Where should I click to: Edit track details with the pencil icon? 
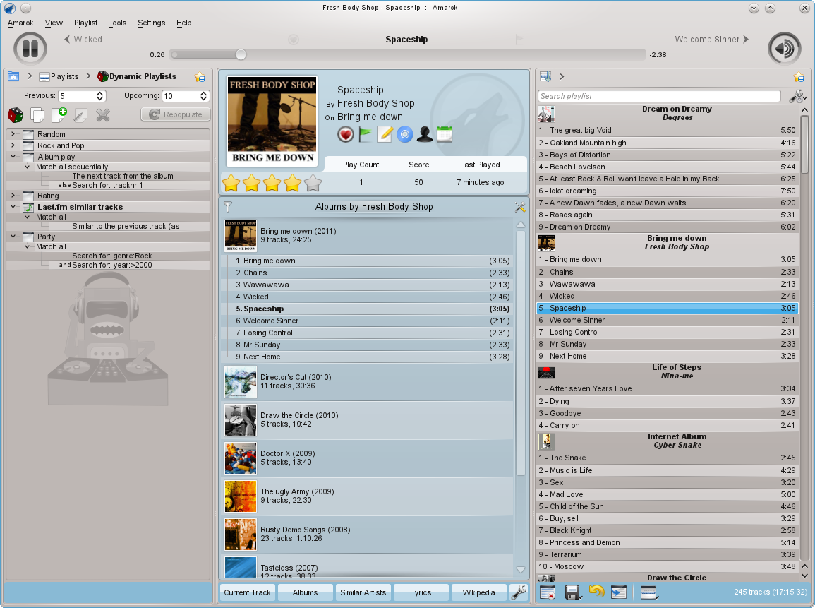click(x=385, y=134)
